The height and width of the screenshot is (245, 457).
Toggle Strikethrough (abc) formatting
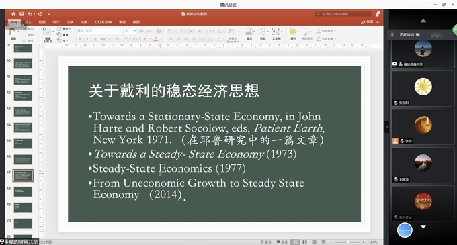[x=103, y=39]
